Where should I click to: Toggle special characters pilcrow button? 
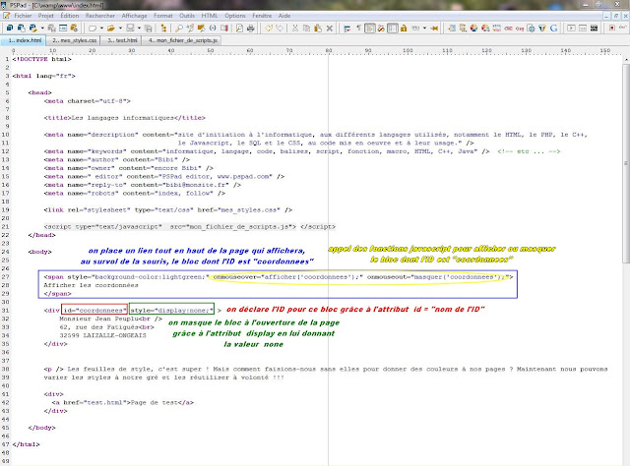358,29
